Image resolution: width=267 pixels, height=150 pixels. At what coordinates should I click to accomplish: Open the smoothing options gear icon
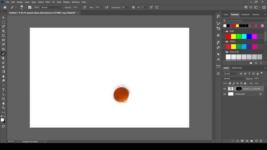133,7
